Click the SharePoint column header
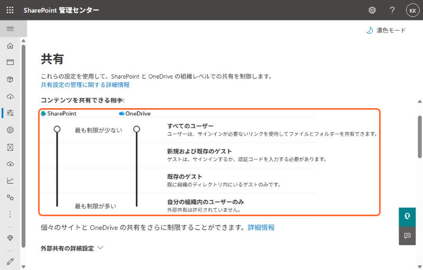Image resolution: width=423 pixels, height=270 pixels. 59,113
